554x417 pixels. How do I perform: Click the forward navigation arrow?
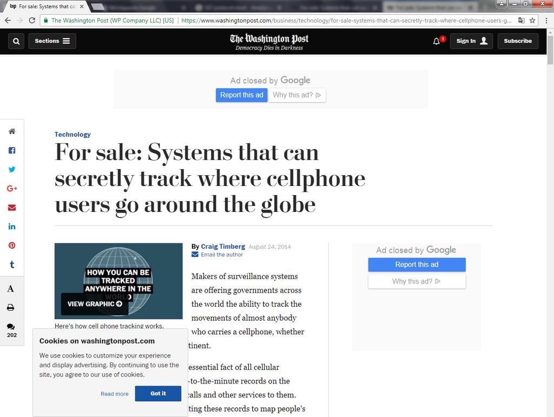[x=20, y=21]
